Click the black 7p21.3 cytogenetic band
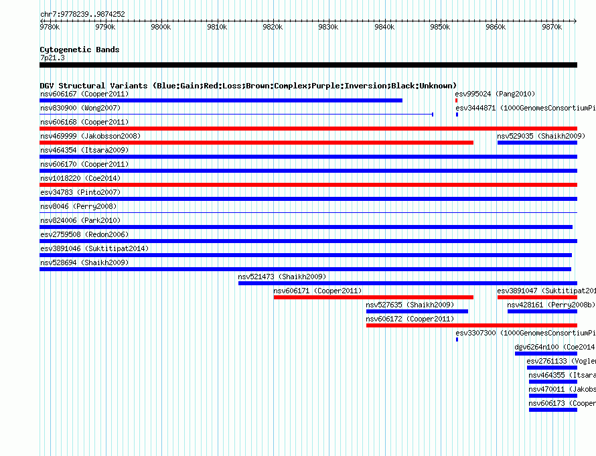 pos(308,66)
